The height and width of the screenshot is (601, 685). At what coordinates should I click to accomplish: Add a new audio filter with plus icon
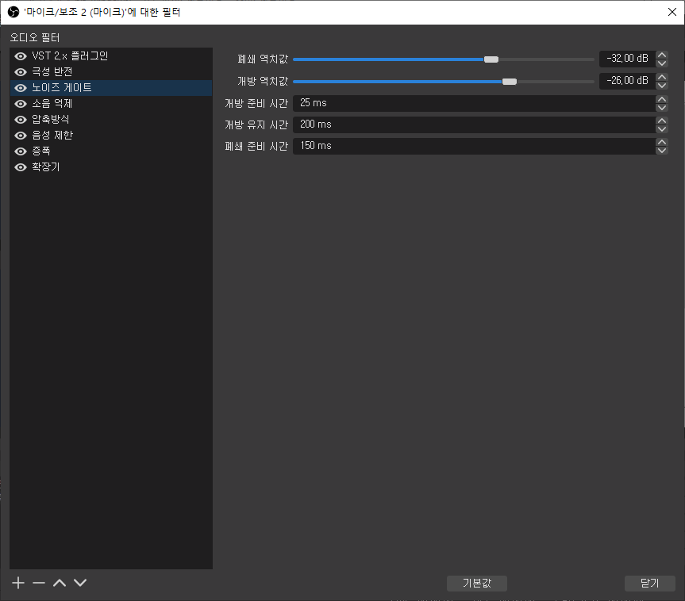pyautogui.click(x=18, y=583)
